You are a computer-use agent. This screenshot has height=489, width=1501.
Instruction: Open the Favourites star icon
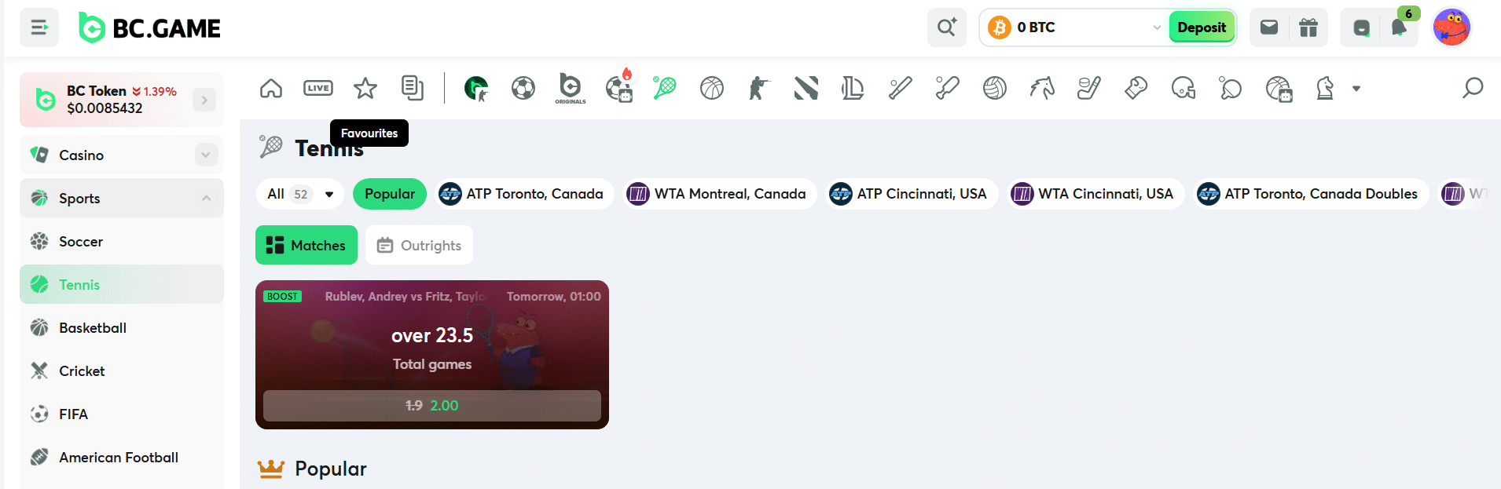pyautogui.click(x=365, y=88)
